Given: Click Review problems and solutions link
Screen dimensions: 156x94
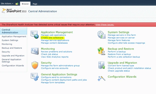Looking at the screenshot, I should click(x=56, y=52).
